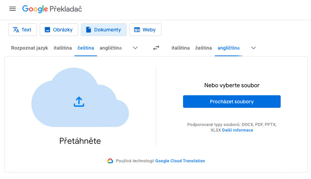Expand the source languages dropdown
Image resolution: width=311 pixels, height=179 pixels.
(x=135, y=48)
